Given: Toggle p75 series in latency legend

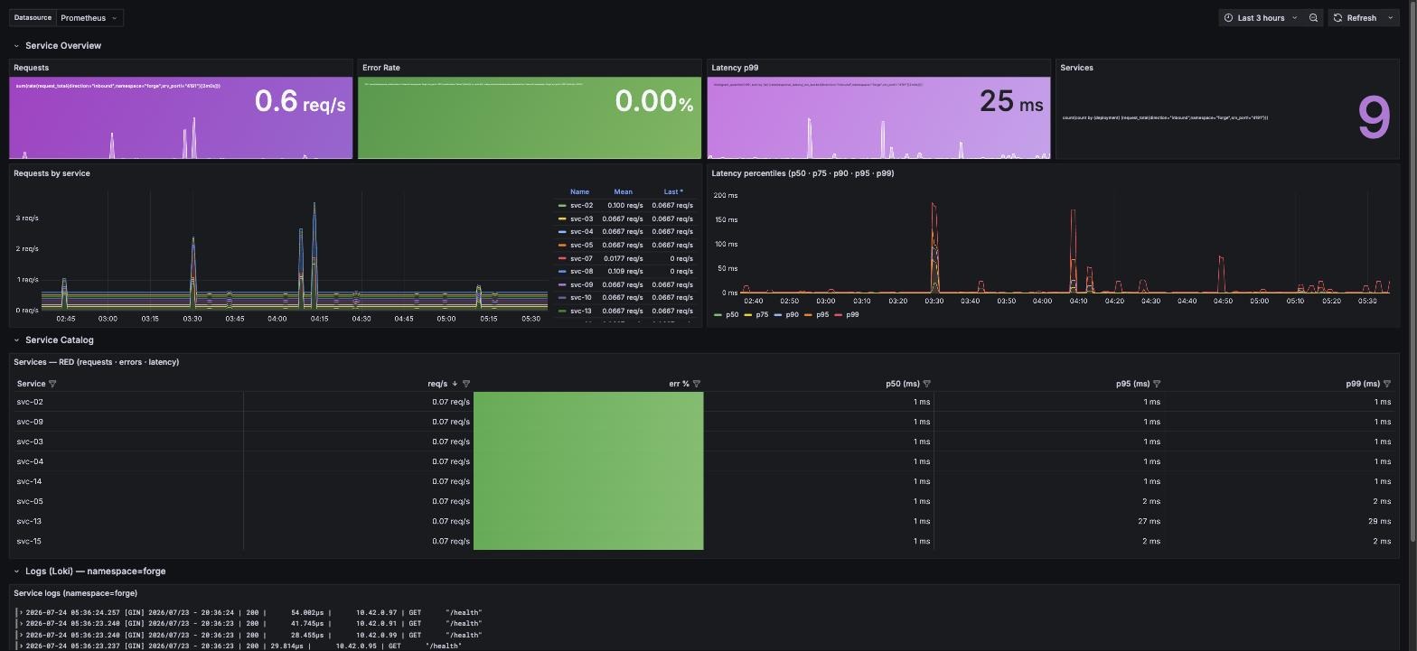Looking at the screenshot, I should (x=762, y=315).
